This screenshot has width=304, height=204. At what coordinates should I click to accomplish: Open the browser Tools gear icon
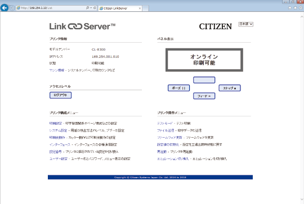pos(301,8)
